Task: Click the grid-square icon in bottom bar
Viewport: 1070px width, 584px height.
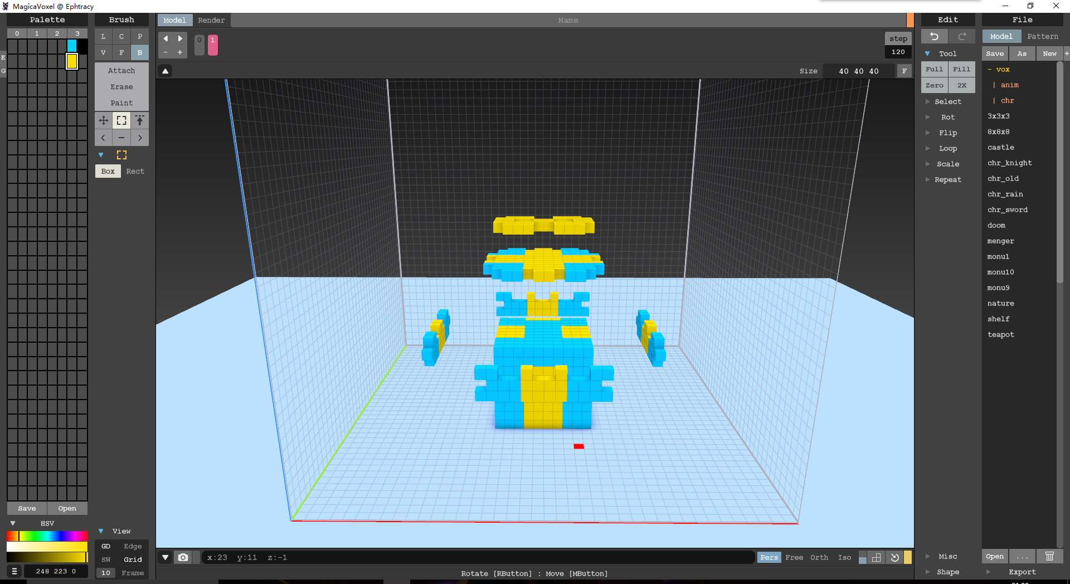Action: click(877, 557)
